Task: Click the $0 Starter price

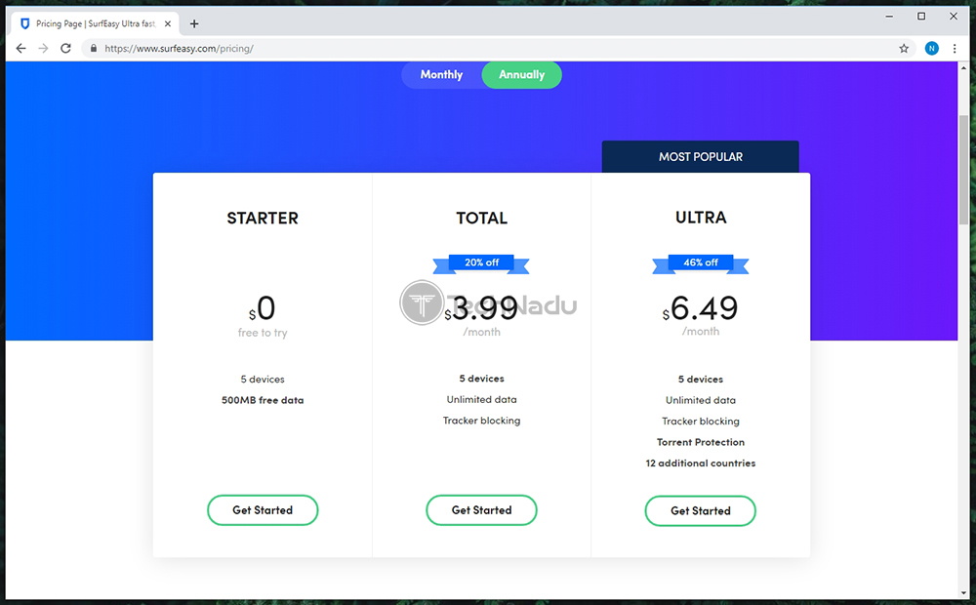Action: 262,308
